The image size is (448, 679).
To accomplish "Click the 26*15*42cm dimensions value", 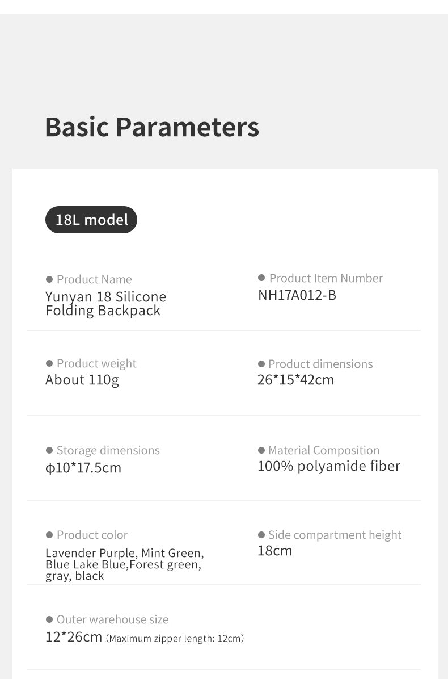I will pyautogui.click(x=295, y=380).
